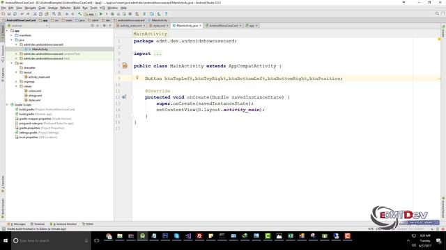The width and height of the screenshot is (446, 250).
Task: Switch to the styles.xml editor tab
Action: pyautogui.click(x=159, y=26)
